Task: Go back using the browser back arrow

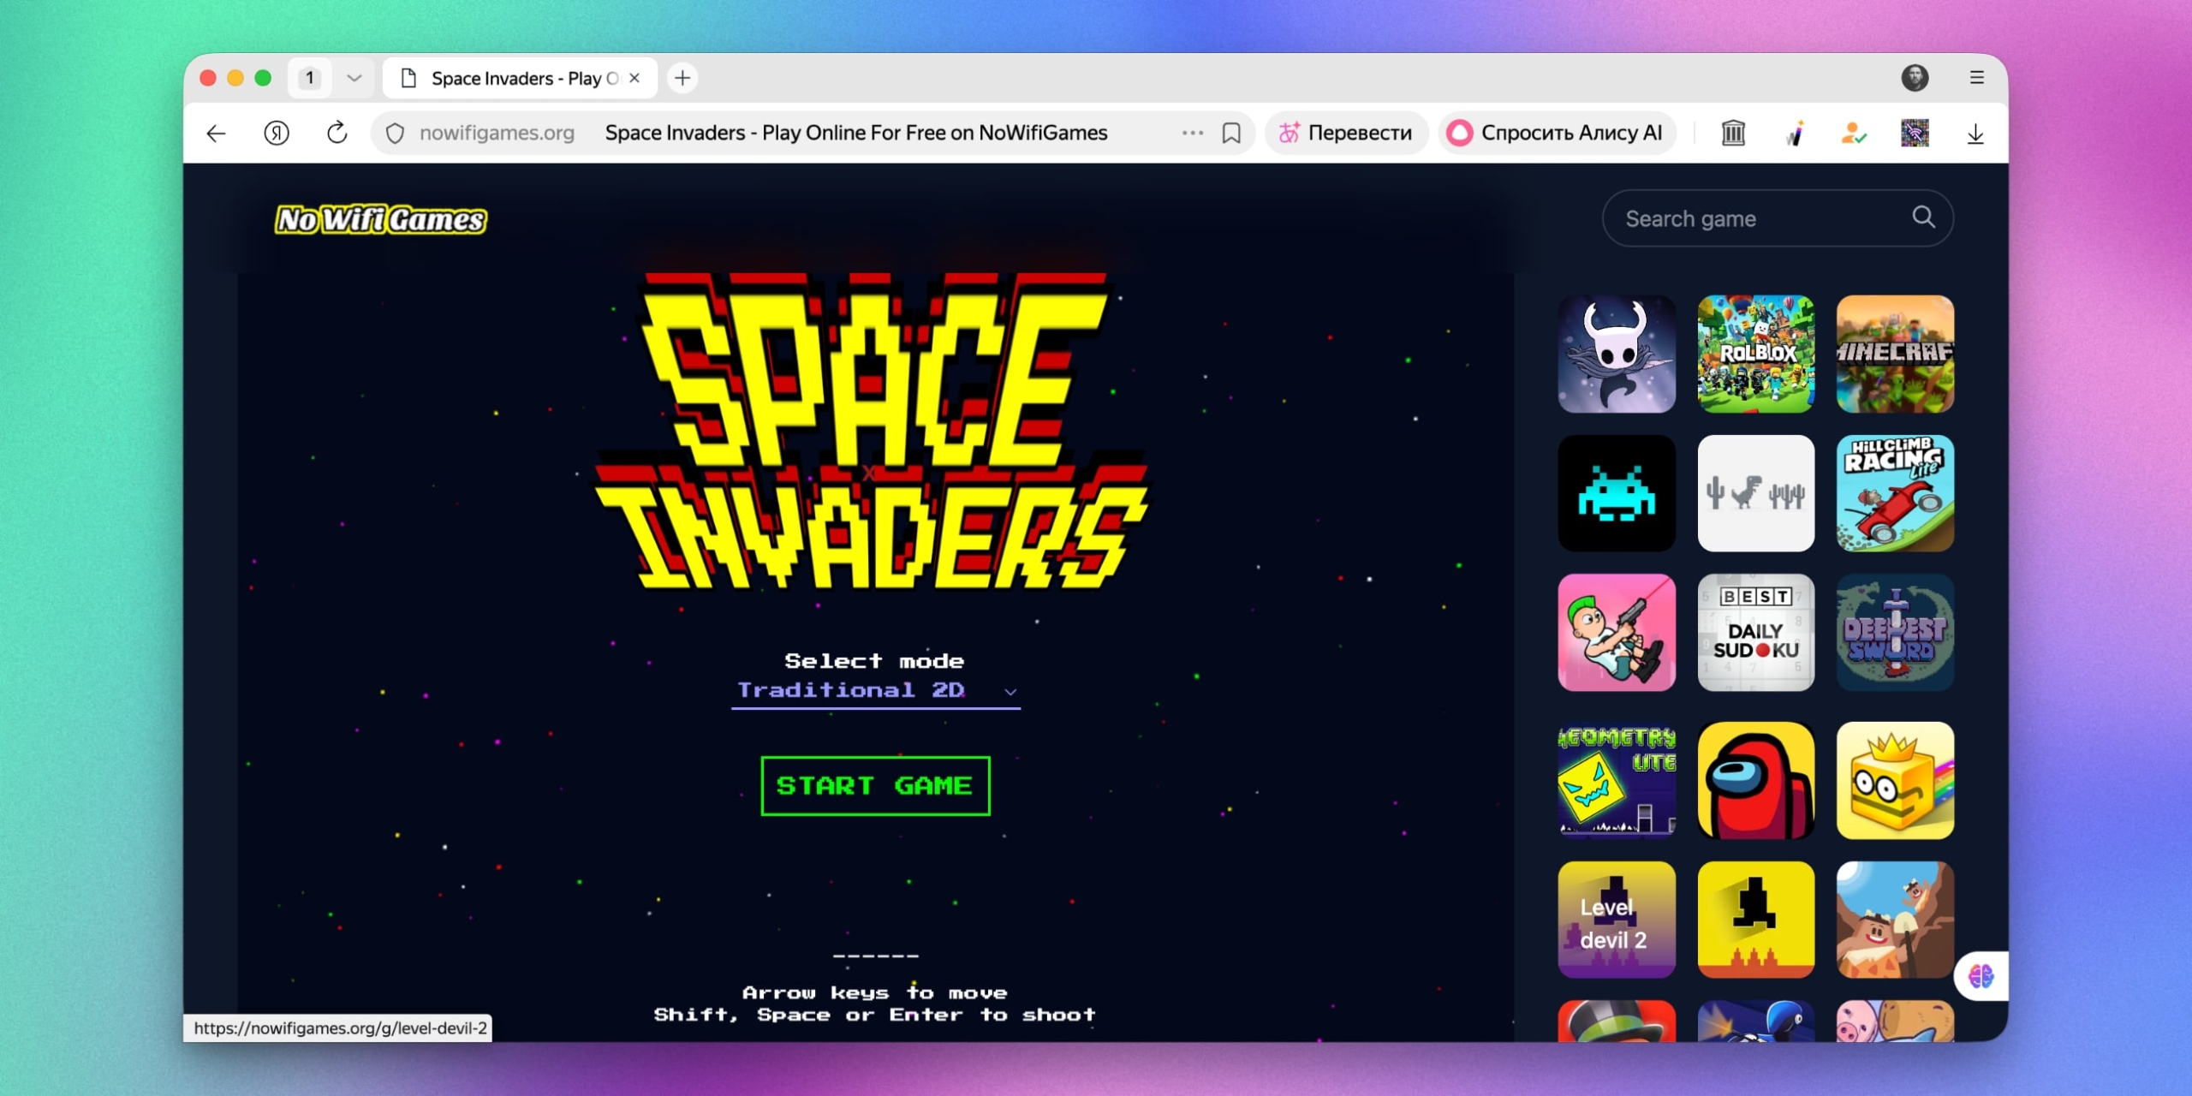Action: (x=216, y=133)
